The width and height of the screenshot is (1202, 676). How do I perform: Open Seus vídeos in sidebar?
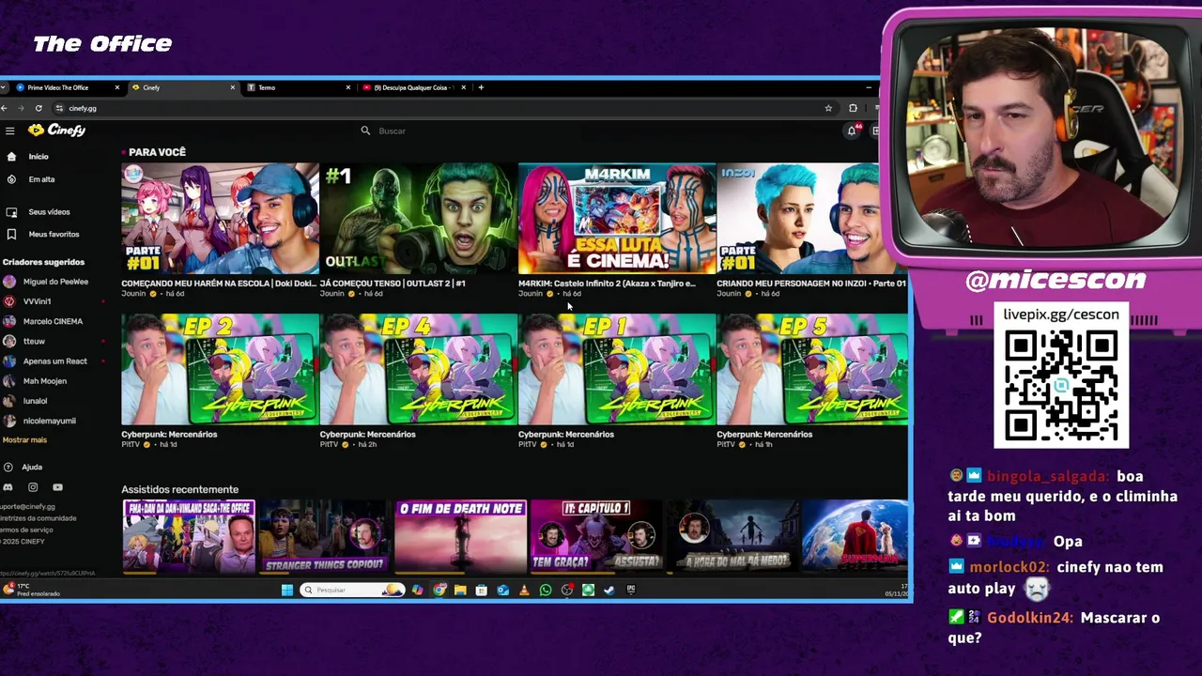[x=49, y=212]
